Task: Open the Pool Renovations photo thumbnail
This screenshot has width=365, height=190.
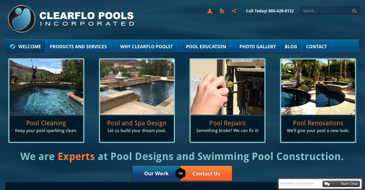Action: coord(318,87)
